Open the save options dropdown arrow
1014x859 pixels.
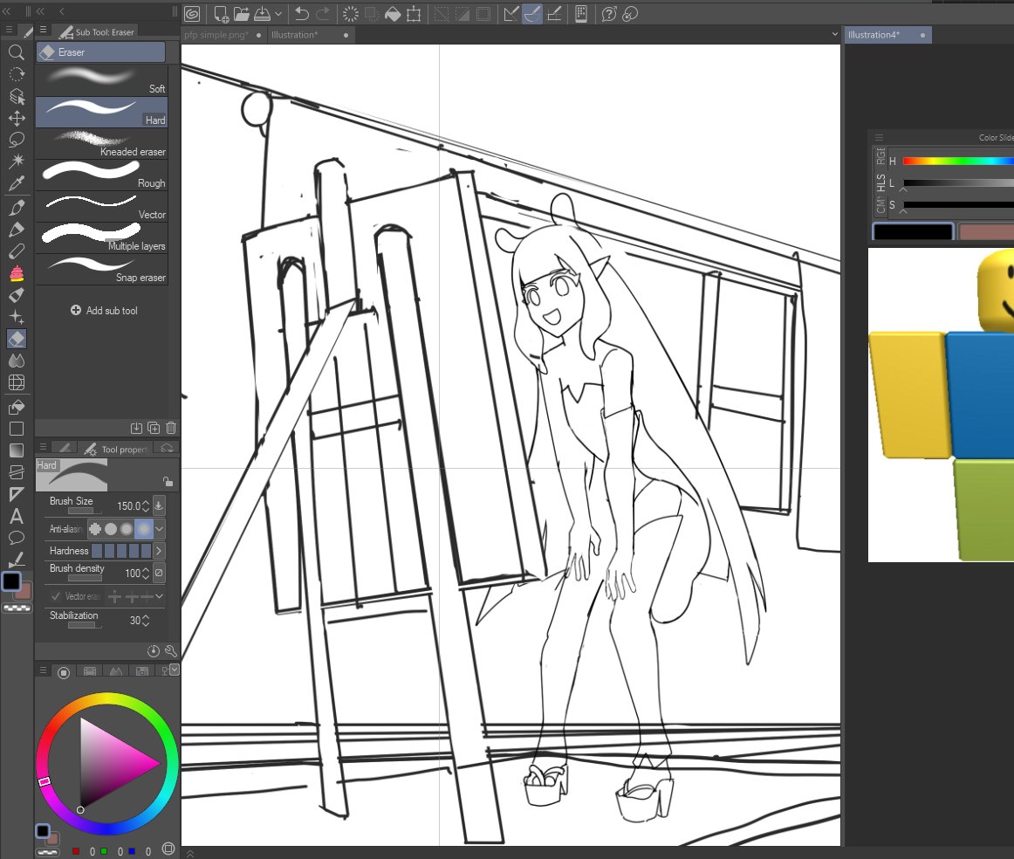point(278,14)
